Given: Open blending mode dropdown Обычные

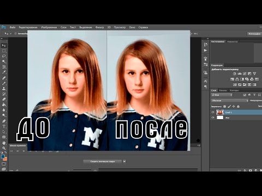Looking at the screenshot, I should click(x=230, y=100).
